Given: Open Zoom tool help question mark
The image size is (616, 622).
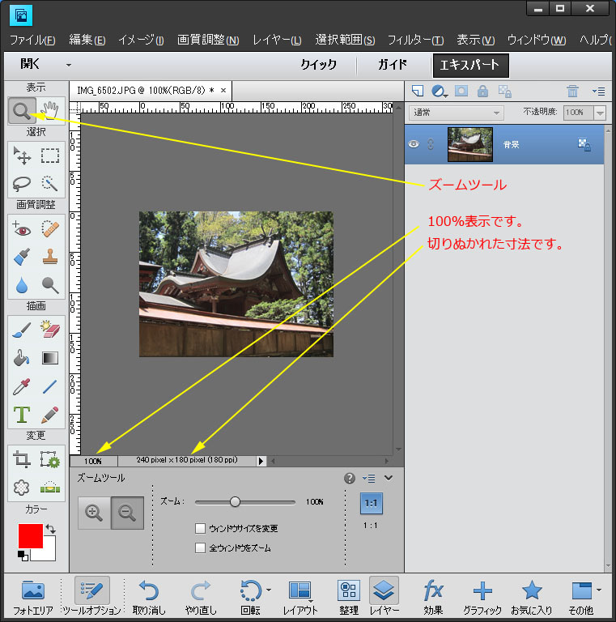Looking at the screenshot, I should tap(349, 479).
